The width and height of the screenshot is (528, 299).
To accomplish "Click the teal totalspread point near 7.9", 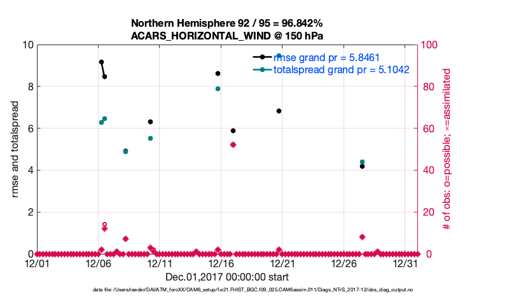I will pyautogui.click(x=218, y=88).
